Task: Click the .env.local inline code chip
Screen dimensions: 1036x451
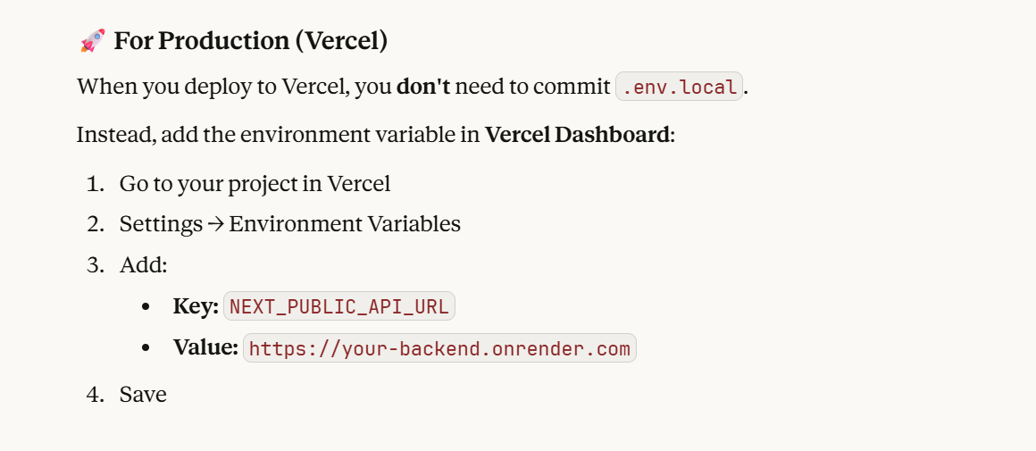Action: (x=680, y=87)
